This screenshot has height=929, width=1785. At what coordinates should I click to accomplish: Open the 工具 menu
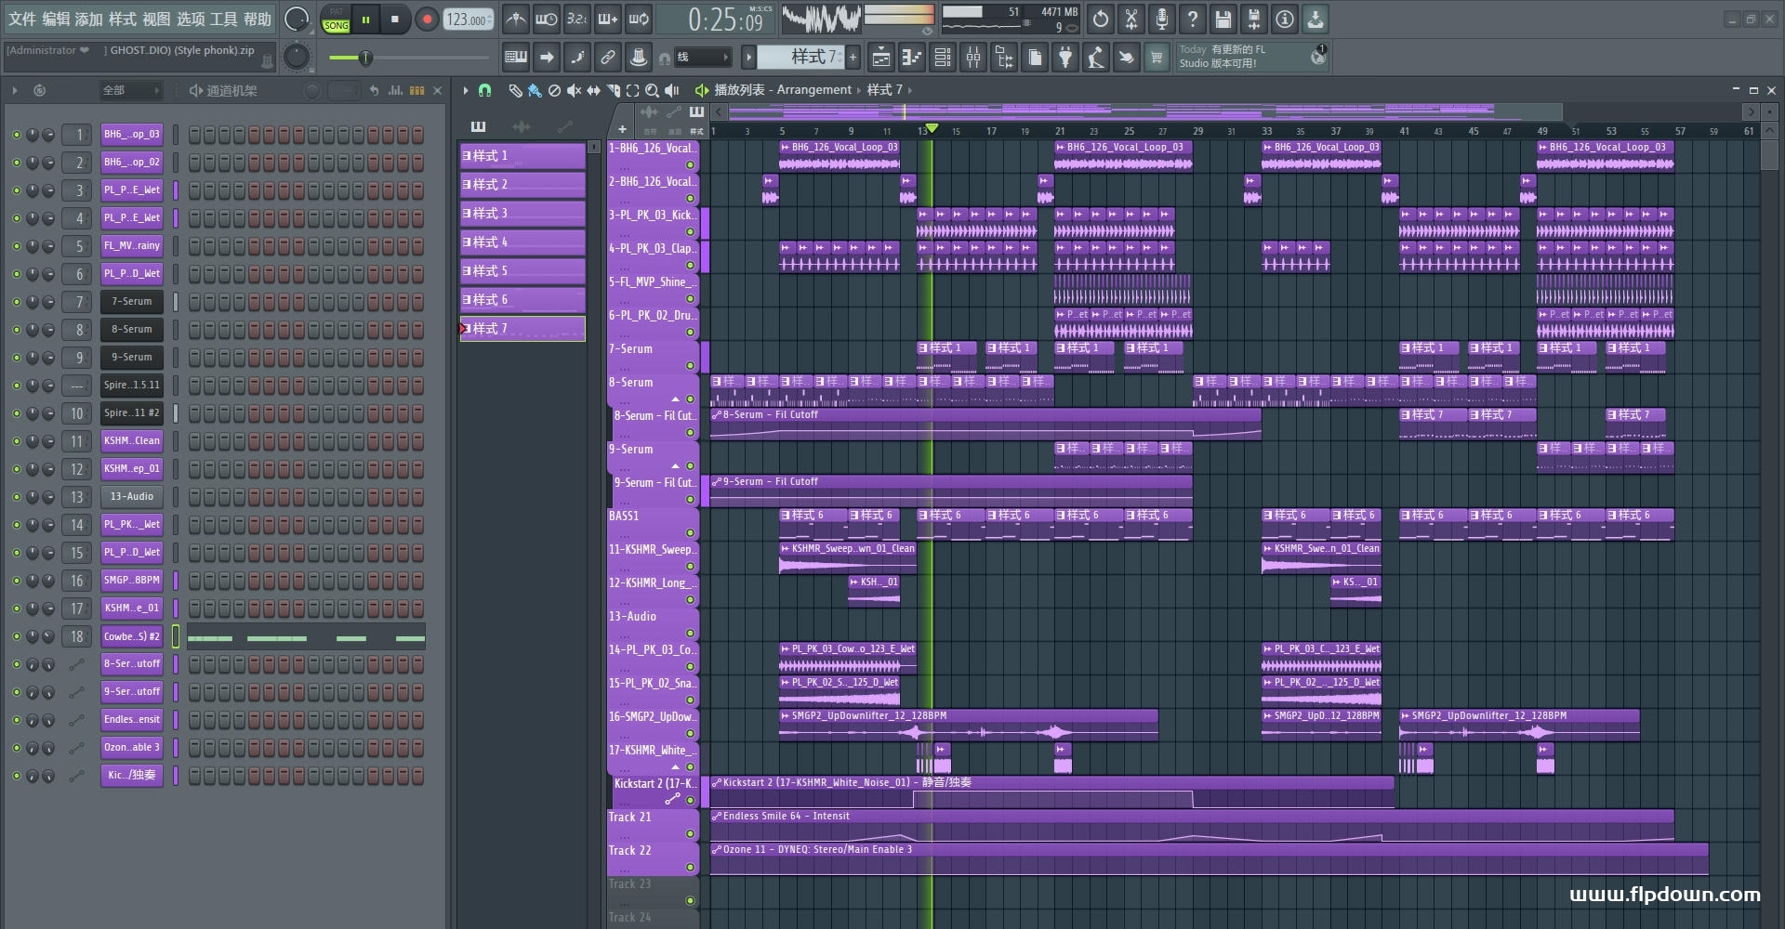[x=223, y=19]
